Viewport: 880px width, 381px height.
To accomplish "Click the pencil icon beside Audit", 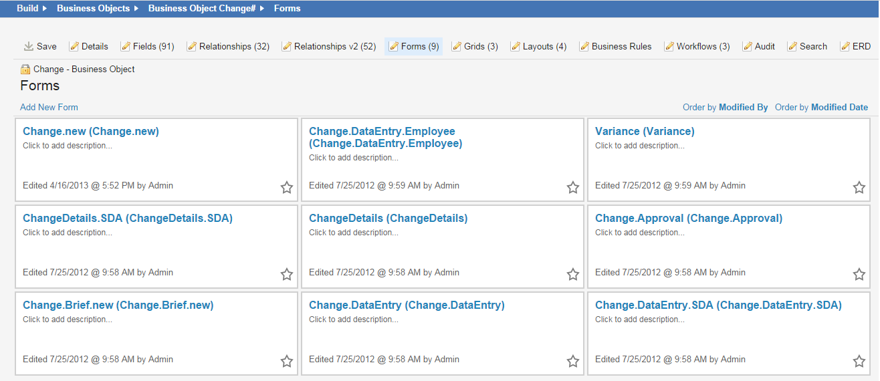I will (748, 47).
